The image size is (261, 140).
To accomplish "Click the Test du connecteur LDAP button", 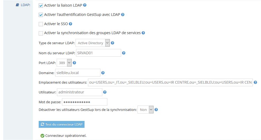I will [x=61, y=124].
